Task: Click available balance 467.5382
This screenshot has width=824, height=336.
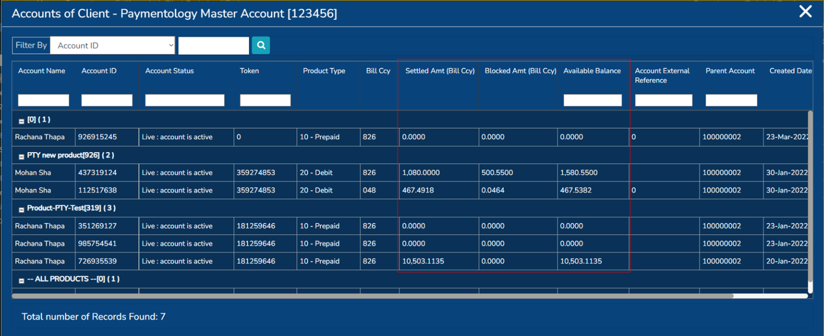Action: [x=576, y=190]
